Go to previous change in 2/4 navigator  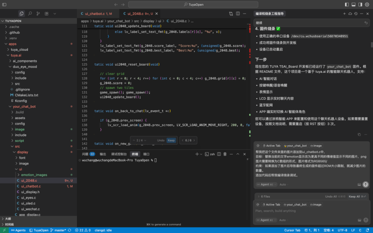tap(134, 140)
